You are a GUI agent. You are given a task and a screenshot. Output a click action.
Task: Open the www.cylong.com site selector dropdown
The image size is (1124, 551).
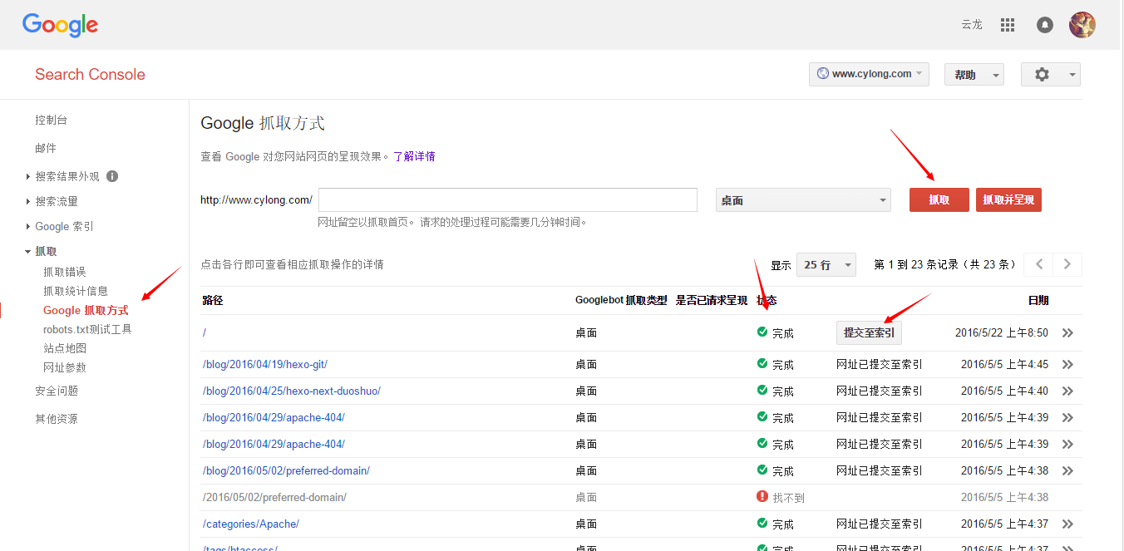869,74
